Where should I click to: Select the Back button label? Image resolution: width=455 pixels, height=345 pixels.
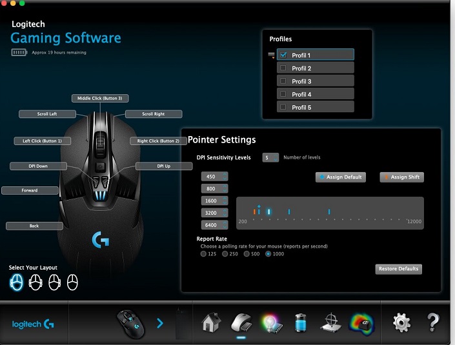tap(34, 226)
